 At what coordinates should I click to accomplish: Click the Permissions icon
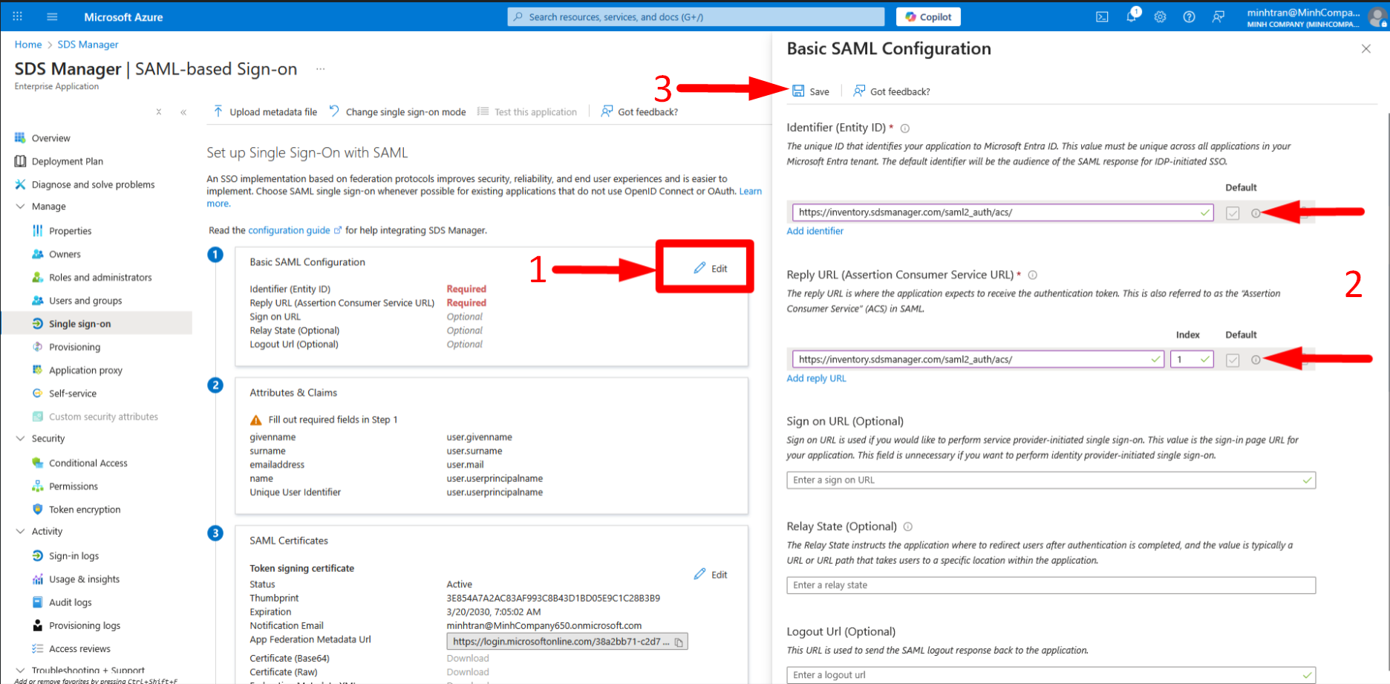38,486
